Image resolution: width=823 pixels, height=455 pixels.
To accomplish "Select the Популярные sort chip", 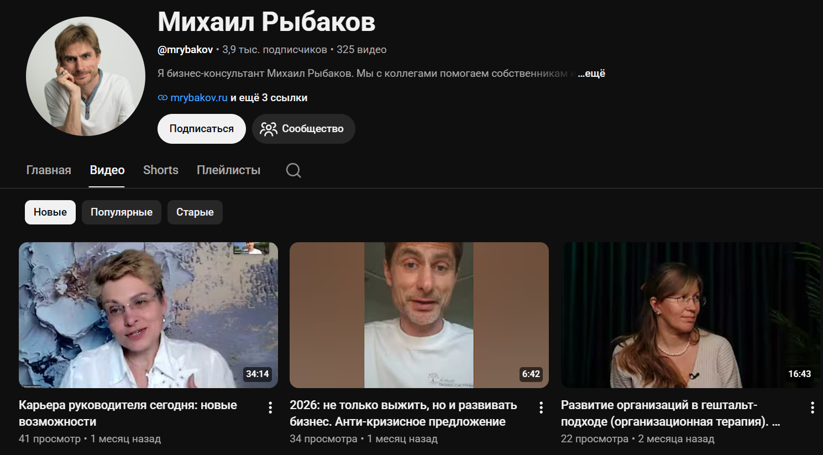I will 122,212.
